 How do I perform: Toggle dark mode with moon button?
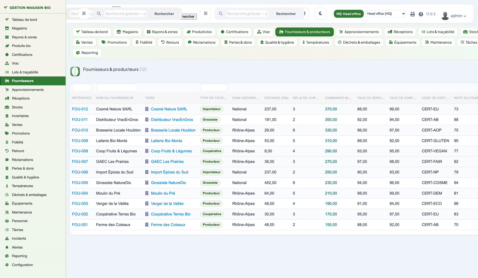(321, 14)
